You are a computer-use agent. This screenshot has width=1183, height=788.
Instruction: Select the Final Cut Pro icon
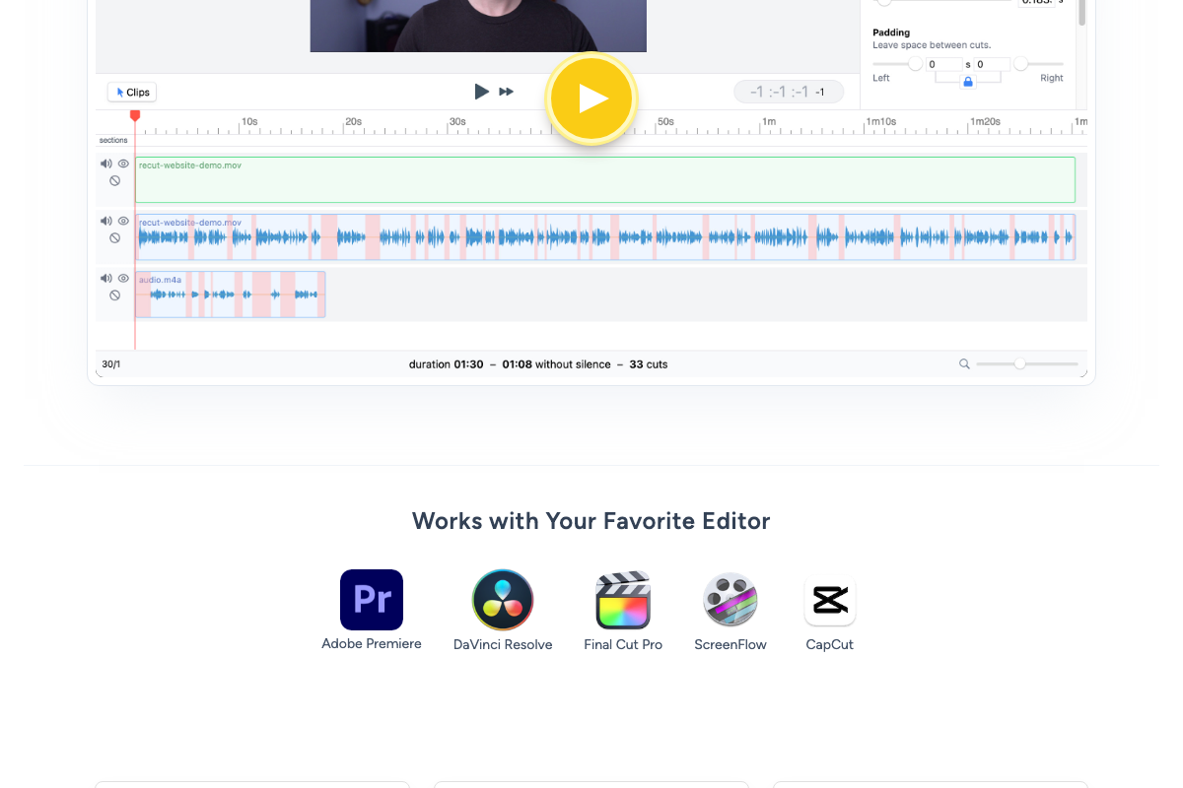point(623,600)
